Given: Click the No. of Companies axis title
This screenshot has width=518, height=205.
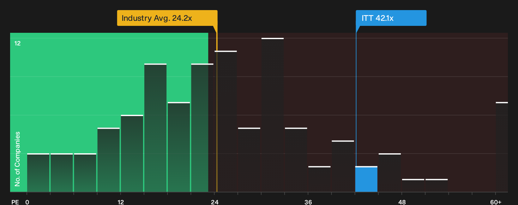Looking at the screenshot, I should [17, 159].
